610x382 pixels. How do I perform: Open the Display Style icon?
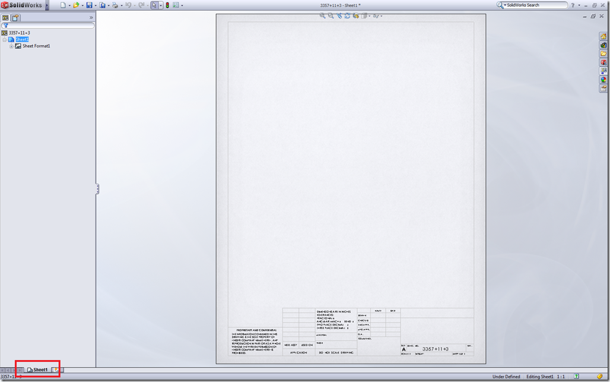364,15
